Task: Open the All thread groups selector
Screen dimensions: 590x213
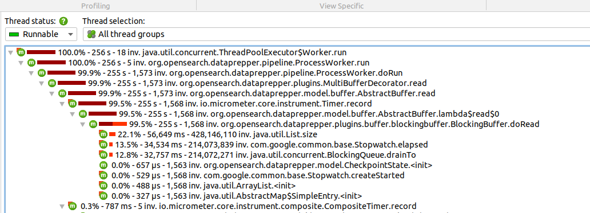Action: pos(336,34)
